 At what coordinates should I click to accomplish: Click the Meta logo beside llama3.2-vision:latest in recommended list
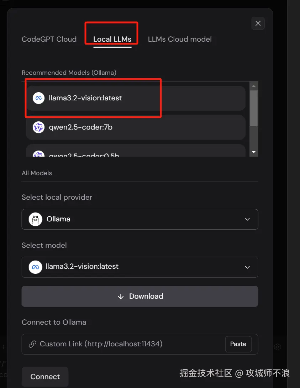[38, 98]
